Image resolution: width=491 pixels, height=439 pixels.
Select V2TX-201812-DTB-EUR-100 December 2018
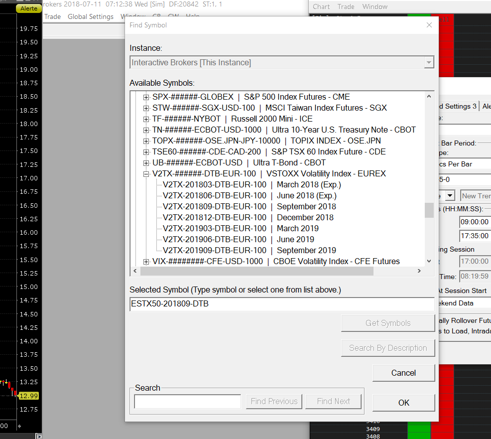[248, 217]
